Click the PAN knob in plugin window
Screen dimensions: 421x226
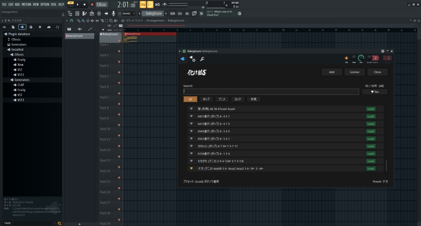point(354,58)
